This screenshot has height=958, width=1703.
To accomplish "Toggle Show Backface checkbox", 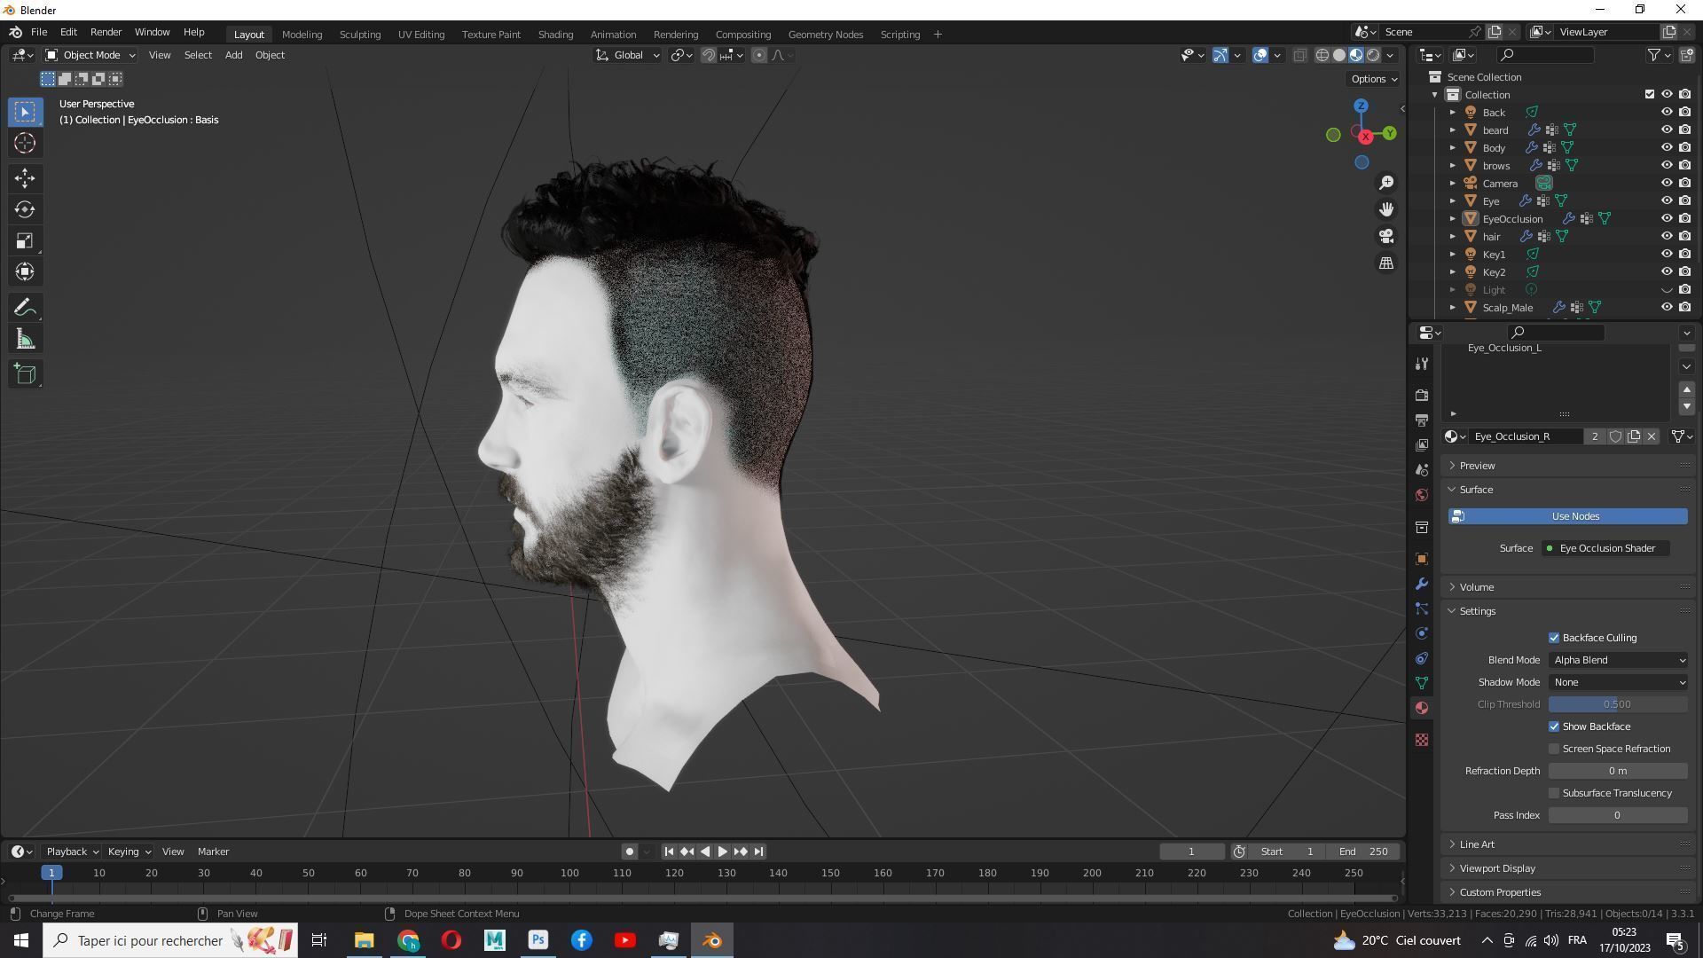I will point(1554,726).
